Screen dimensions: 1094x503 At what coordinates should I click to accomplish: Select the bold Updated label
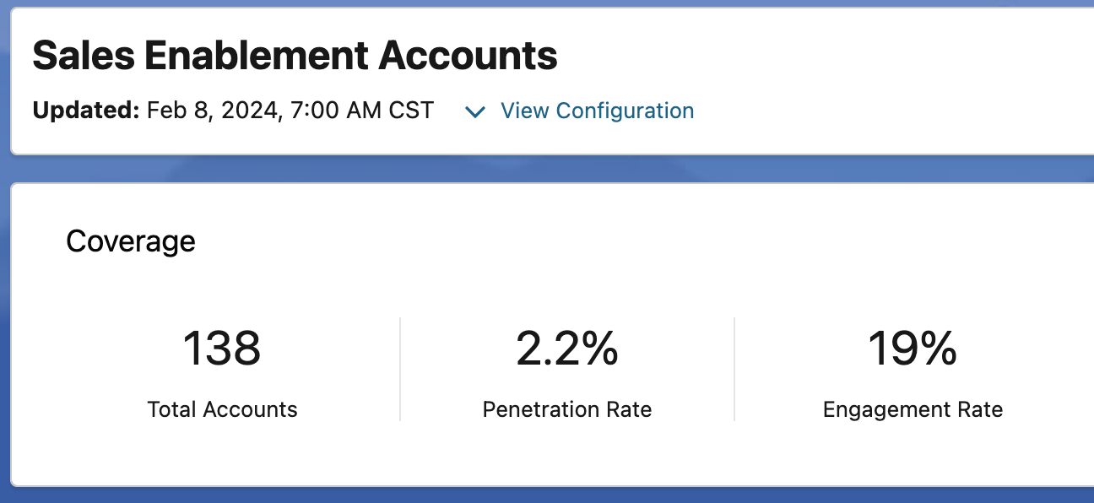point(85,111)
